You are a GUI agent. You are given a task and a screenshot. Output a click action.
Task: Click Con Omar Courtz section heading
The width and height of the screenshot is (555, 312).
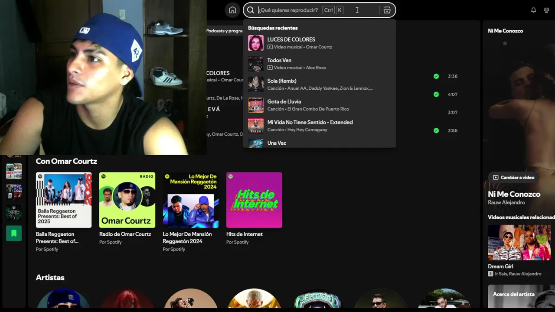tap(66, 161)
